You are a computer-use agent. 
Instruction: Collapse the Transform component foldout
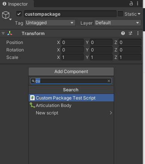point(3,34)
